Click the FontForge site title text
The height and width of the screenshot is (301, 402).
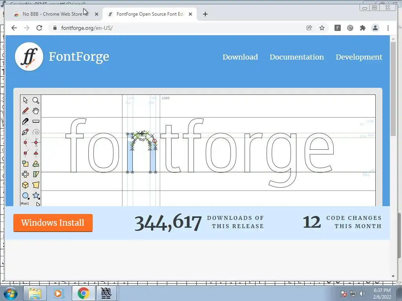pos(79,57)
